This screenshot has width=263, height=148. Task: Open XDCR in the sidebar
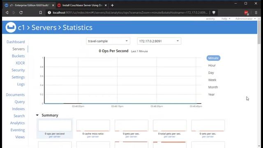(x=20, y=63)
